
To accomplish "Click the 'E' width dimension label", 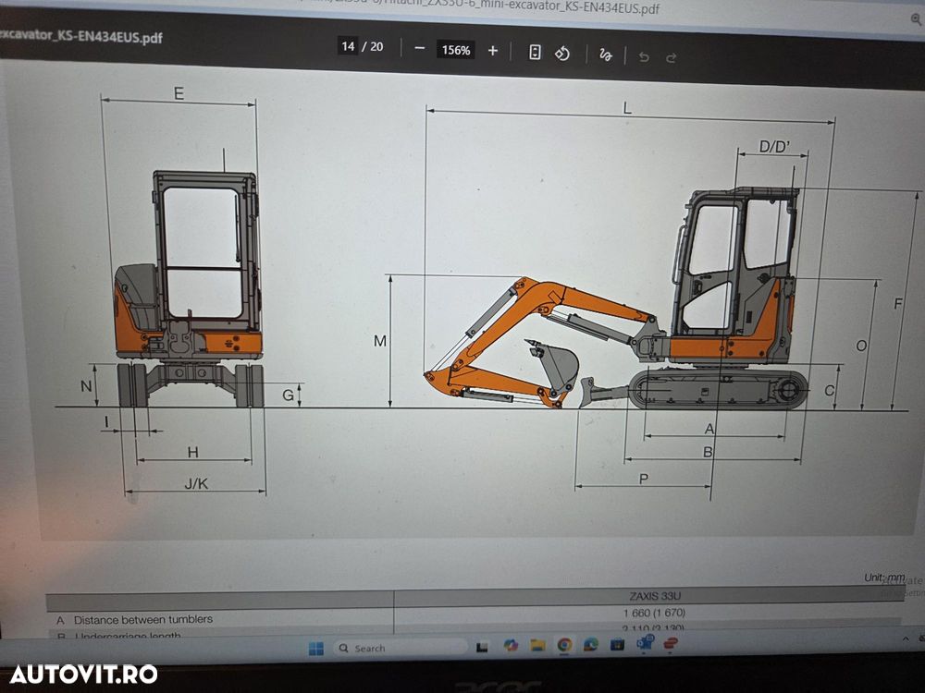I will coord(179,93).
